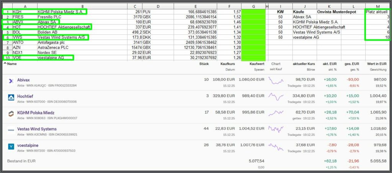This screenshot has width=392, height=173.
Task: Sort by the Kaufkurs column header
Action: coord(228,64)
